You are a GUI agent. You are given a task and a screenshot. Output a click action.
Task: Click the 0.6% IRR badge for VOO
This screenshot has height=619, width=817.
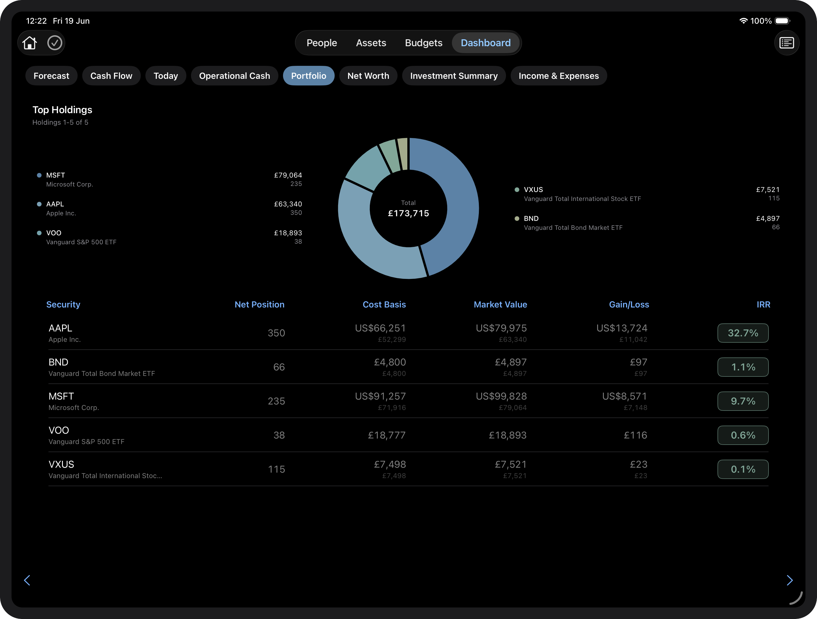click(743, 435)
